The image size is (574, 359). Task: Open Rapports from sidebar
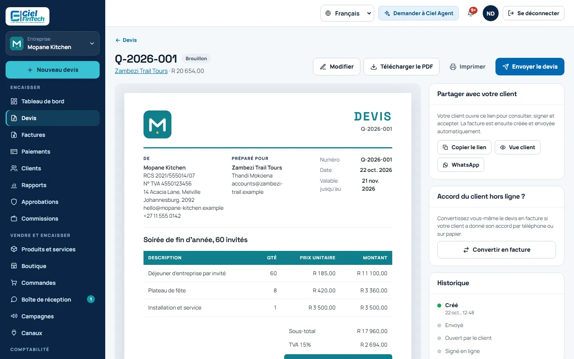pyautogui.click(x=53, y=185)
